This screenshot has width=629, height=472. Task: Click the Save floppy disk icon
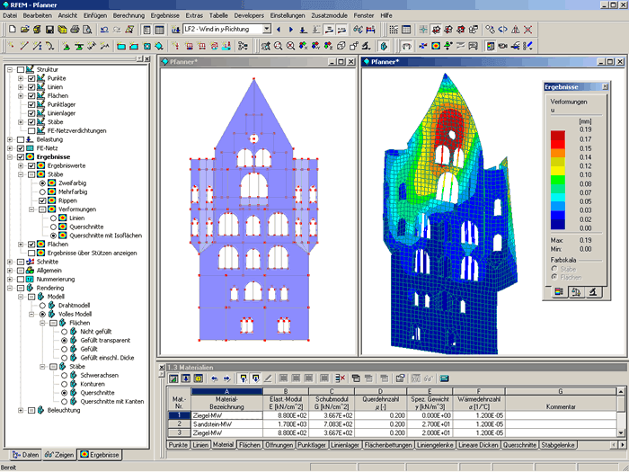[x=49, y=30]
